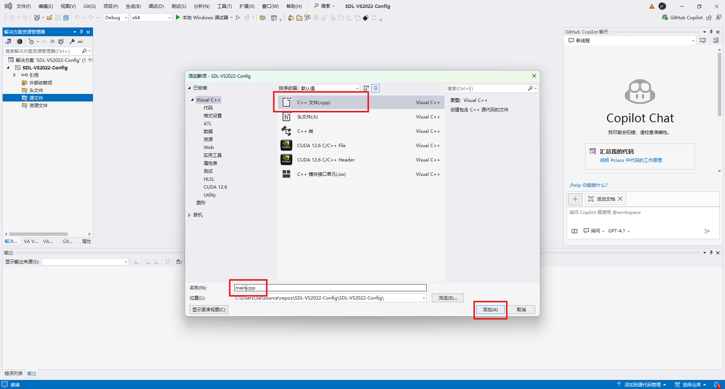Open the 工具(T) menu

coord(224,6)
